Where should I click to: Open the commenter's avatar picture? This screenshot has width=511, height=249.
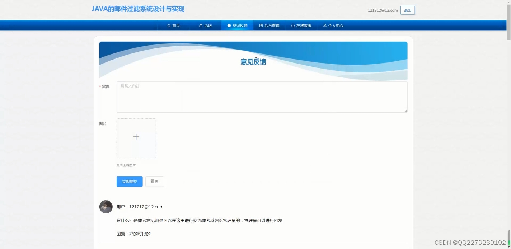pyautogui.click(x=106, y=207)
